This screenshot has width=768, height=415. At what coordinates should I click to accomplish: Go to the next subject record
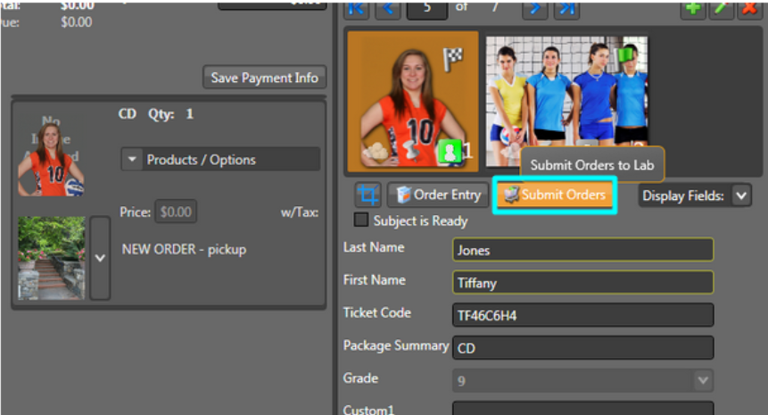534,9
